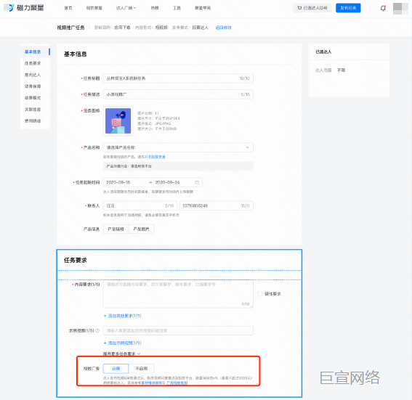Click the blue 发布任务 button

click(x=348, y=8)
